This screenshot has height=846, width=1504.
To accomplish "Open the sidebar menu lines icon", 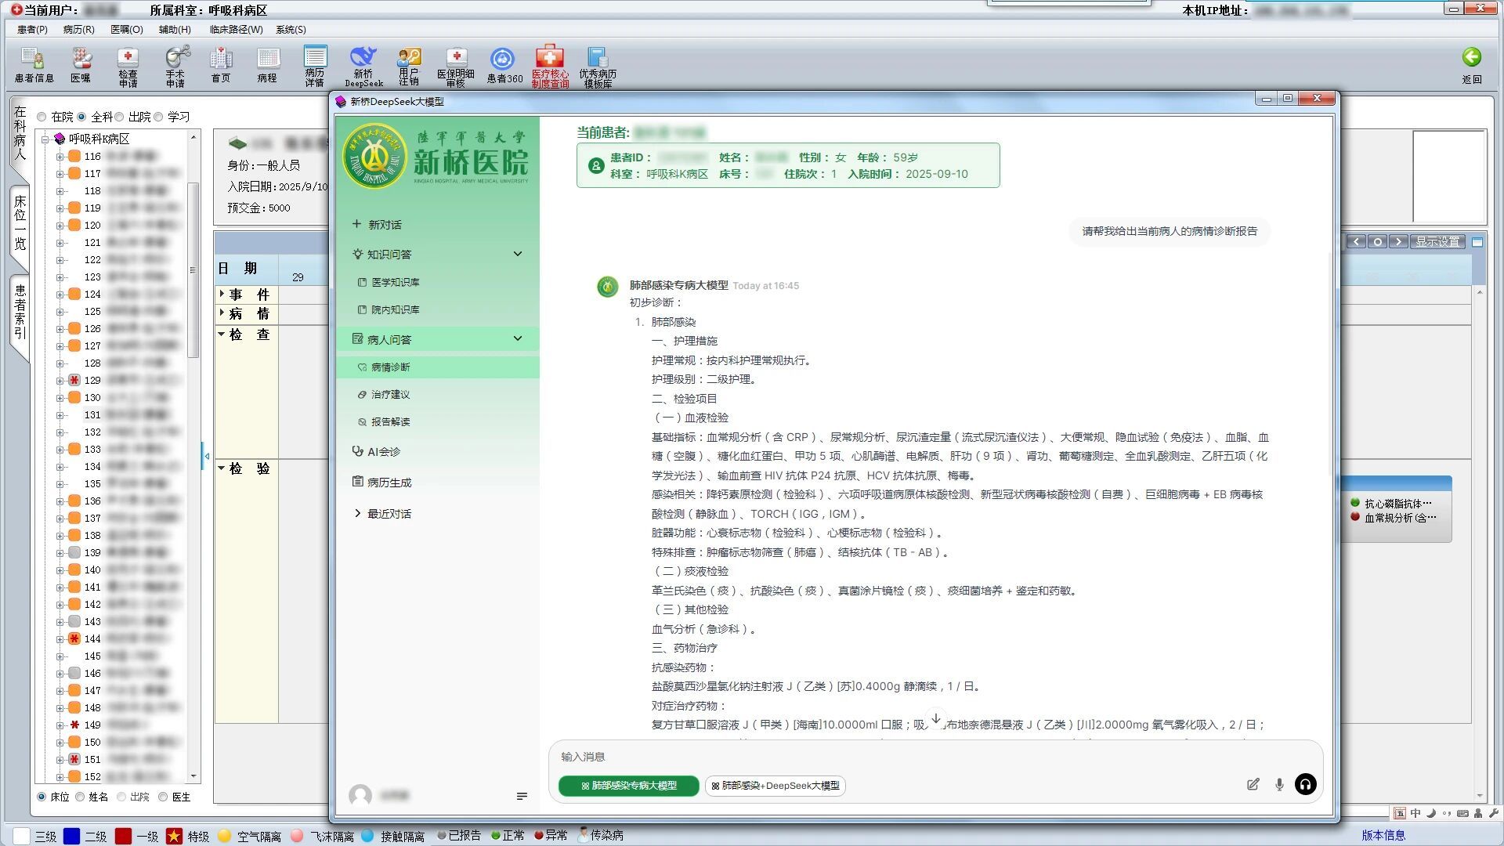I will (522, 796).
